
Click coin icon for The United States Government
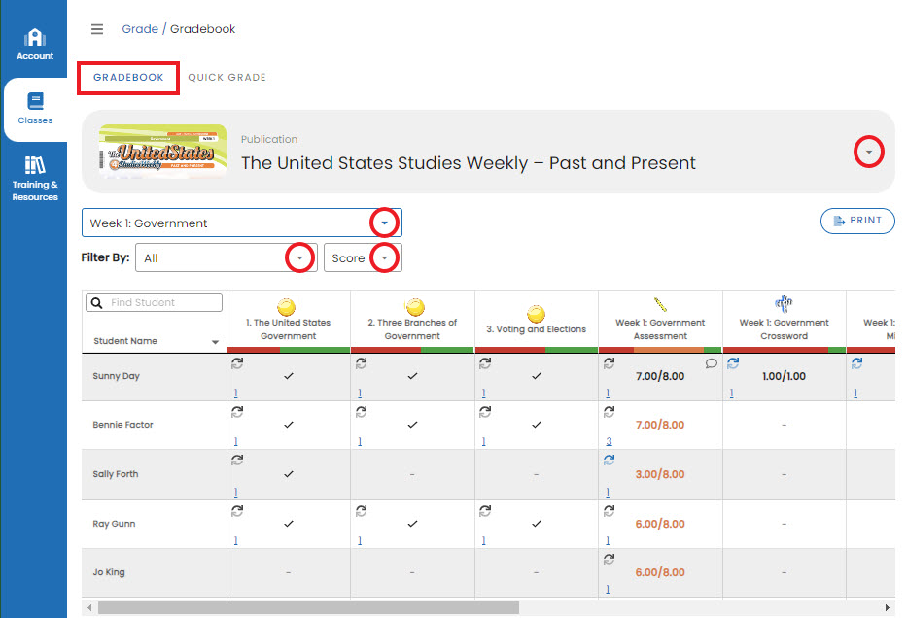[287, 306]
